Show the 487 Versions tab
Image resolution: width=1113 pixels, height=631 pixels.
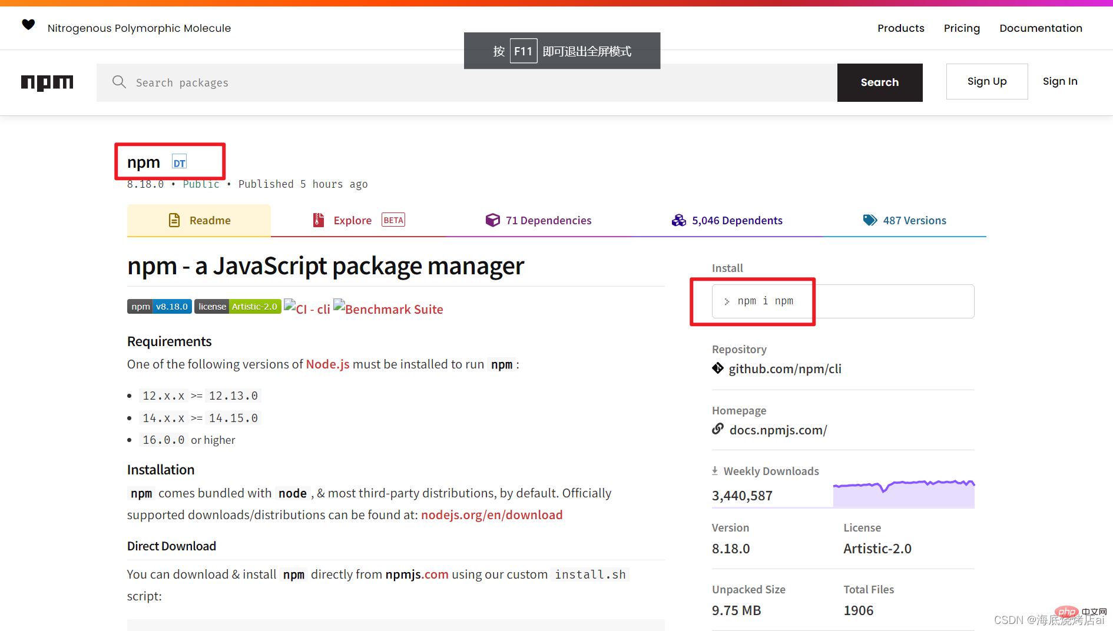point(905,220)
